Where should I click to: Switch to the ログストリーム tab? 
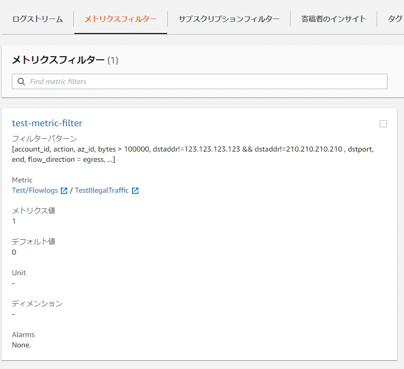(x=38, y=19)
